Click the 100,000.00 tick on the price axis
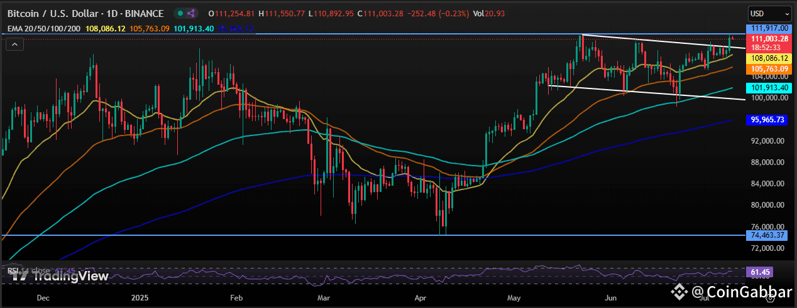Viewport: 797px width, 308px height. click(770, 98)
